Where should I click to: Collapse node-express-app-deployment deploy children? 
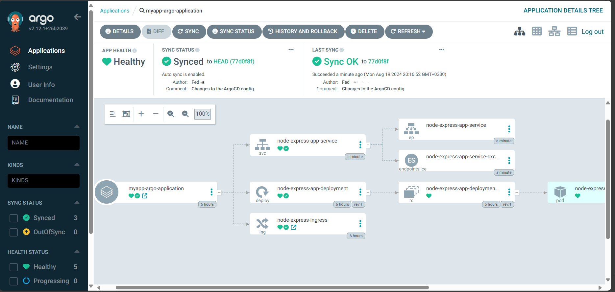point(368,192)
